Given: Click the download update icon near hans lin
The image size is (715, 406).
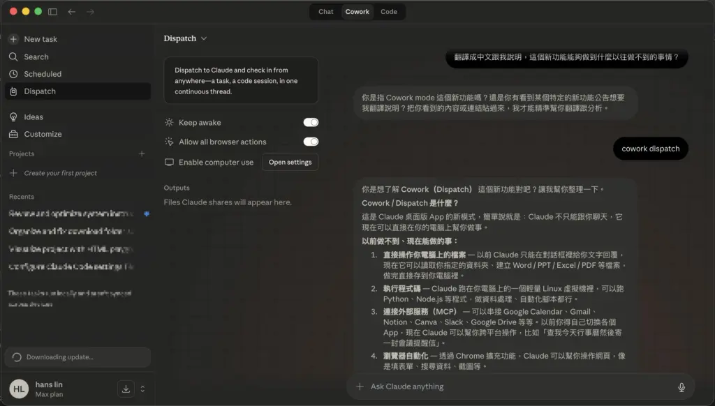Looking at the screenshot, I should click(x=126, y=389).
